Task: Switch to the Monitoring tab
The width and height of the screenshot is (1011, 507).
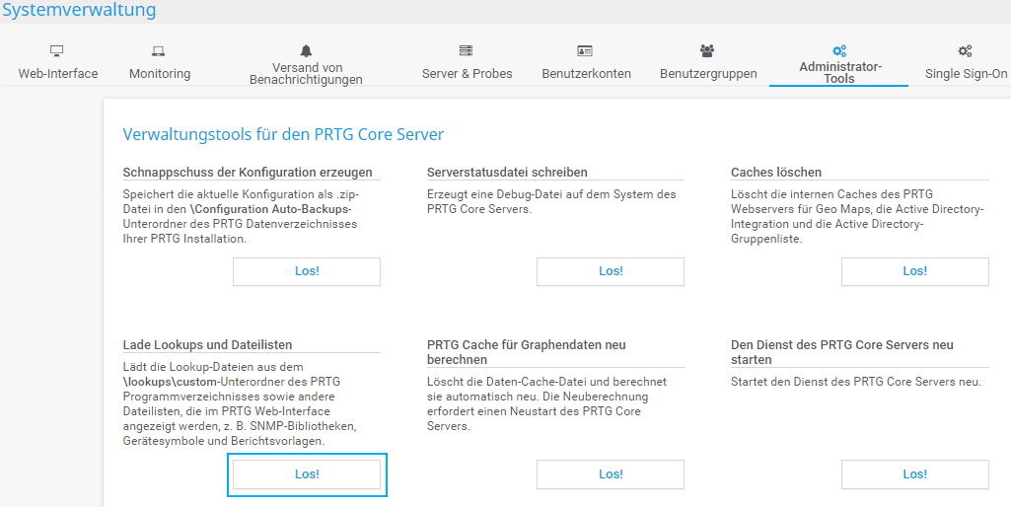Action: coord(160,74)
